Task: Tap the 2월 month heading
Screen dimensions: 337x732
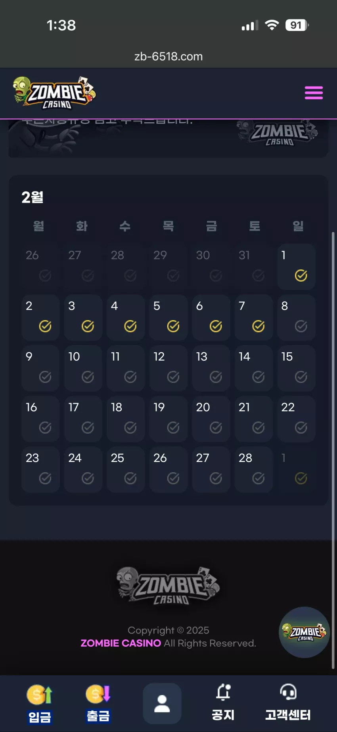Action: (x=33, y=197)
